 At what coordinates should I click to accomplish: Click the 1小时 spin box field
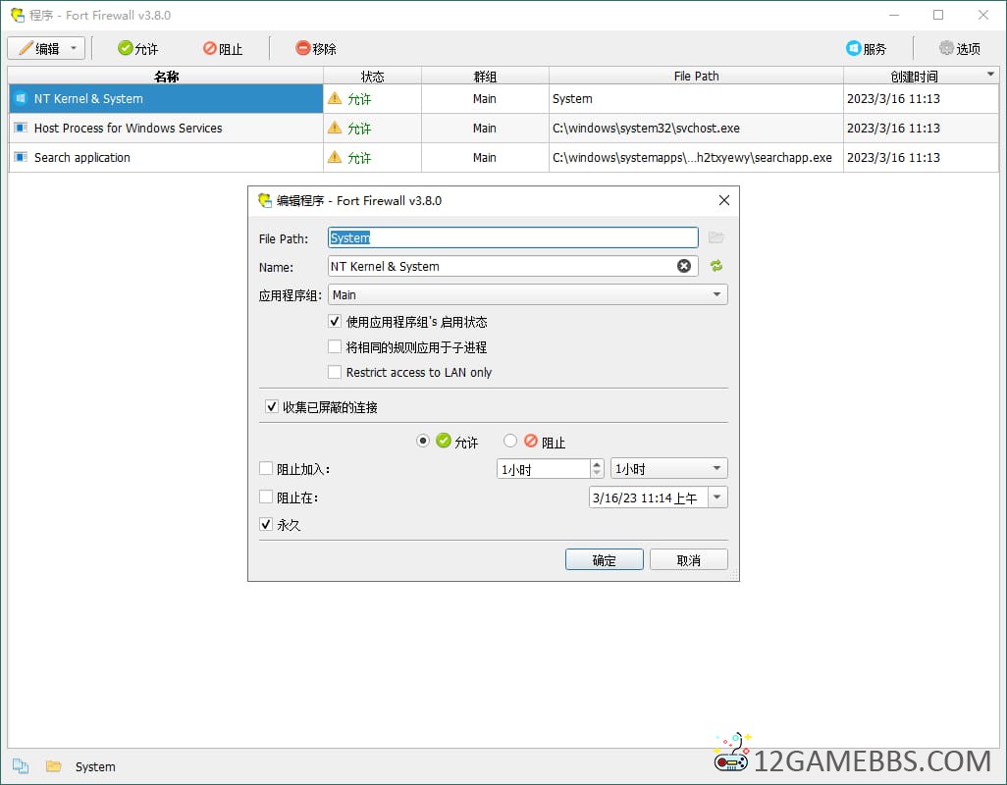pyautogui.click(x=544, y=469)
